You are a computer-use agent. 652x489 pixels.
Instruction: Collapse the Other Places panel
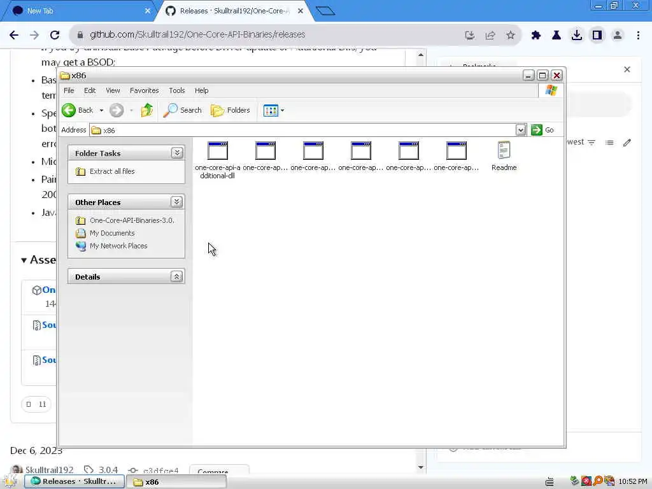pyautogui.click(x=177, y=202)
